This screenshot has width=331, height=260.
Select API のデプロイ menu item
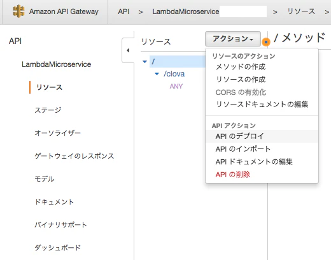[x=262, y=136]
